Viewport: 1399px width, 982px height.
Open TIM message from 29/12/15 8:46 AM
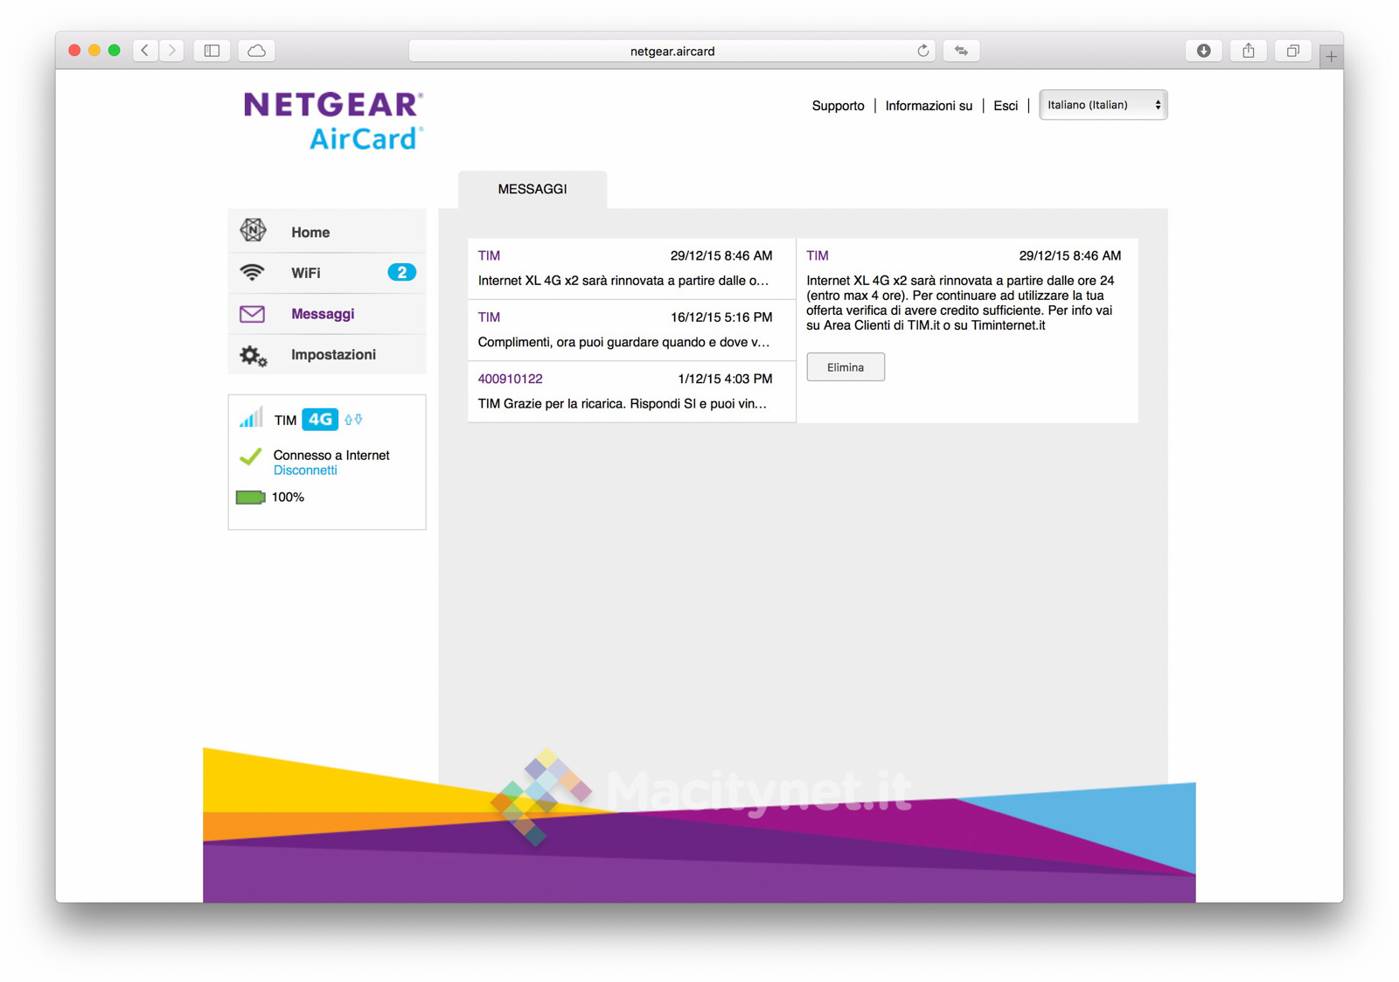tap(631, 268)
